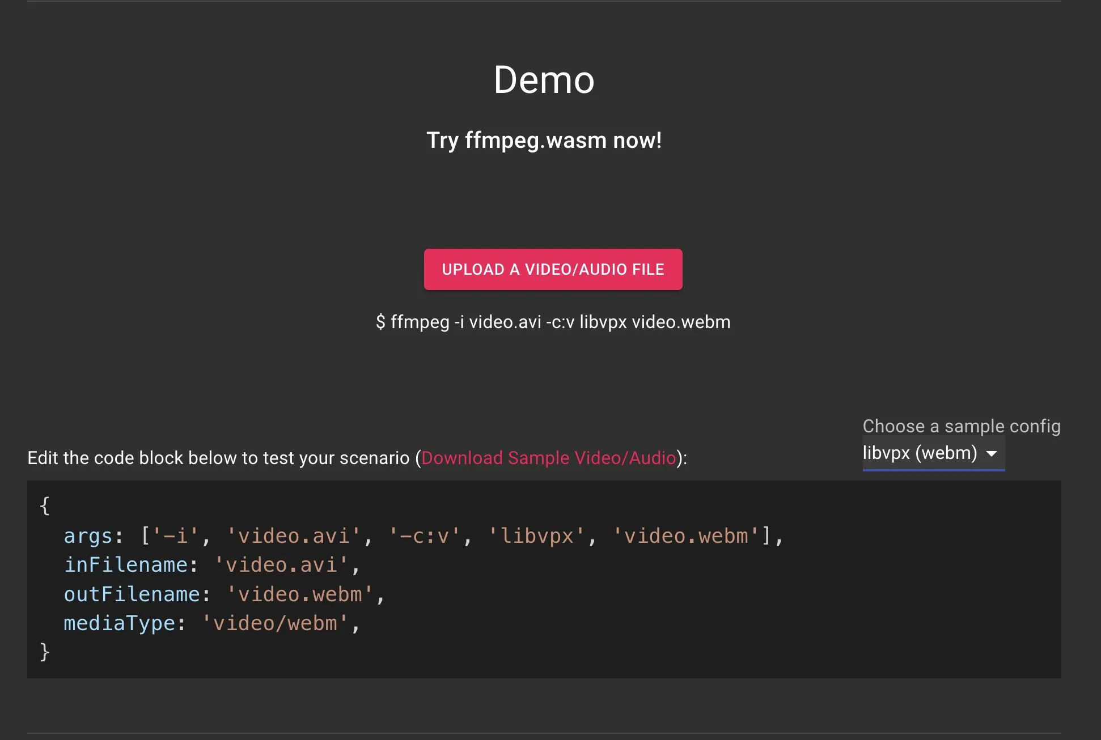Viewport: 1101px width, 740px height.
Task: Click the ffmpeg command line text
Action: (553, 322)
